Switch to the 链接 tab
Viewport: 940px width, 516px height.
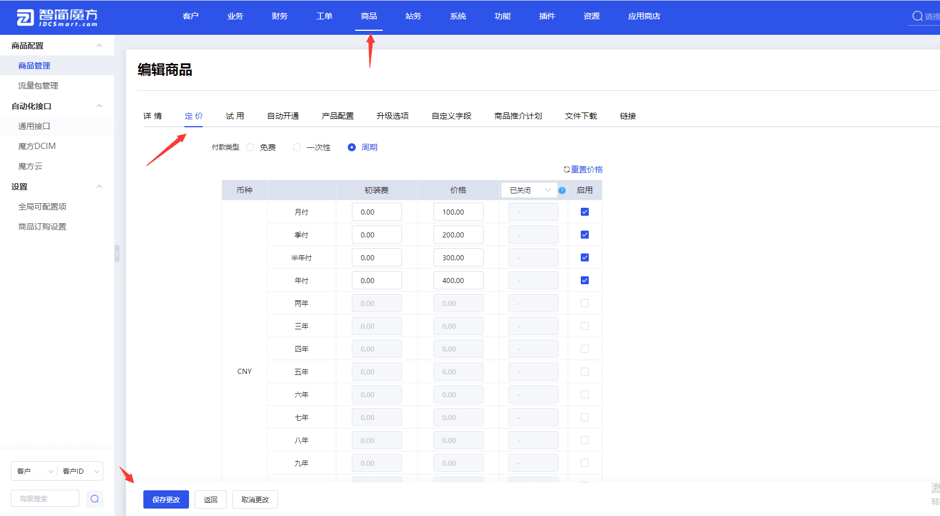(628, 116)
